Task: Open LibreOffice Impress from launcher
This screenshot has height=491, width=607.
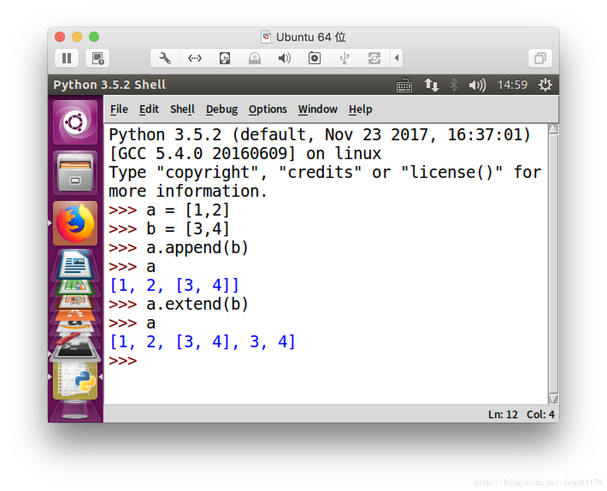Action: [x=75, y=302]
